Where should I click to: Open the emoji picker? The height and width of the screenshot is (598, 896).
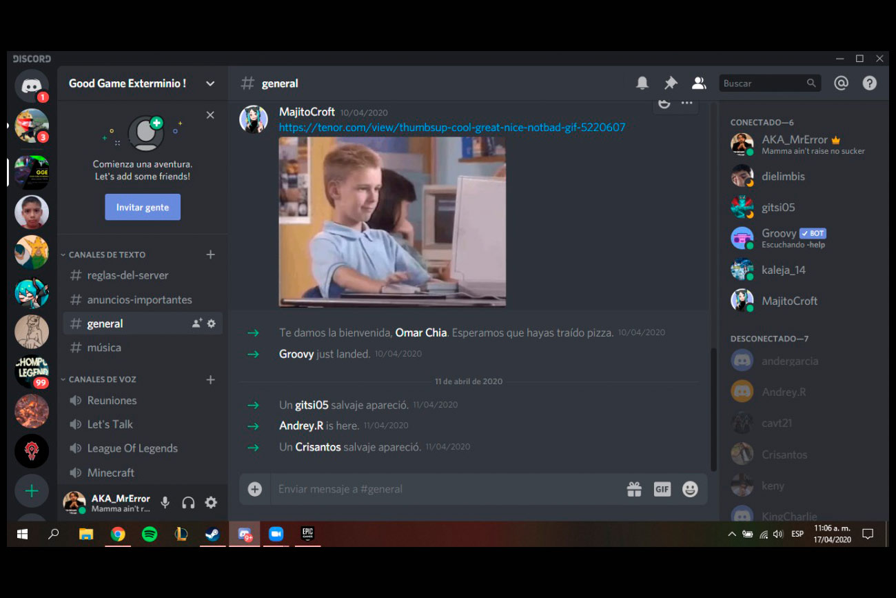[690, 489]
